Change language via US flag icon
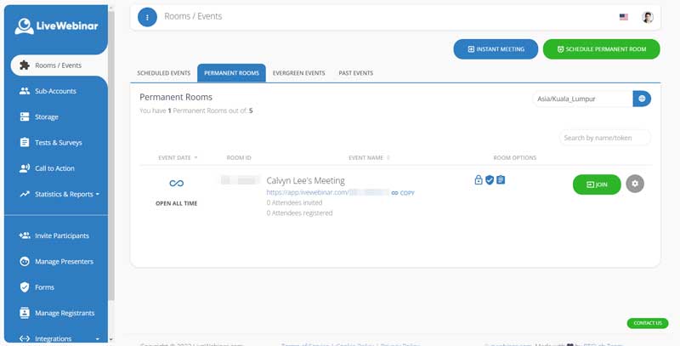Image resolution: width=680 pixels, height=346 pixels. click(x=624, y=17)
